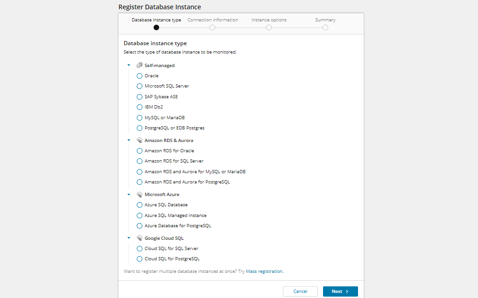
Task: Collapse the Amazon RDS & Aurora section
Action: coord(129,140)
